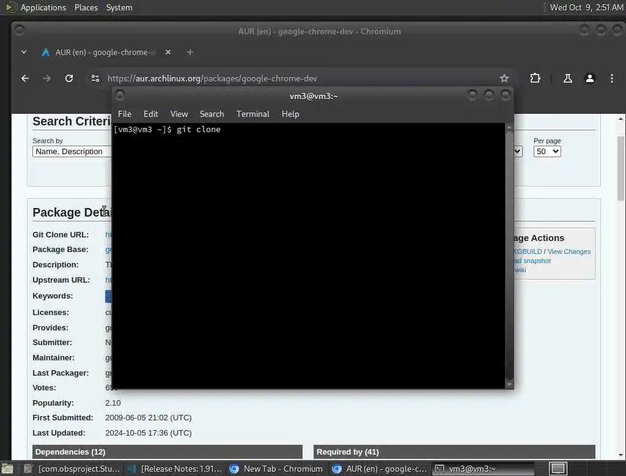Screen dimensions: 626x476
Task: Open the View Changes link
Action: 569,251
